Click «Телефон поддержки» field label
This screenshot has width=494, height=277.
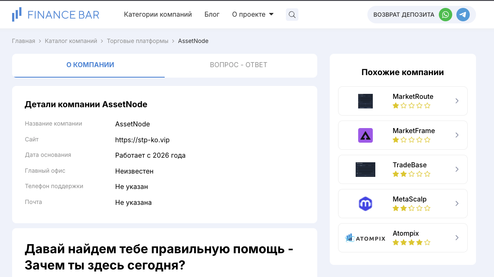pos(54,186)
